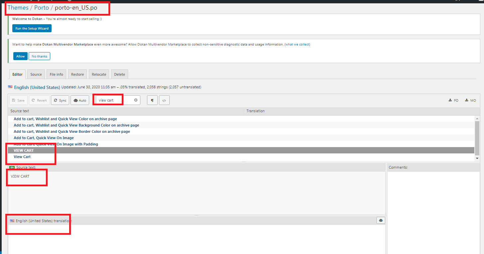
Task: Open the Porto breadcrumb link
Action: [42, 7]
